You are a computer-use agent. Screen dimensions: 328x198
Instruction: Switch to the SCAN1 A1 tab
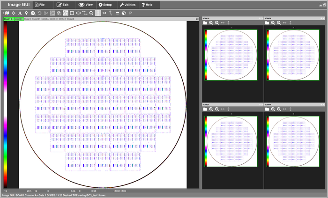(9, 19)
